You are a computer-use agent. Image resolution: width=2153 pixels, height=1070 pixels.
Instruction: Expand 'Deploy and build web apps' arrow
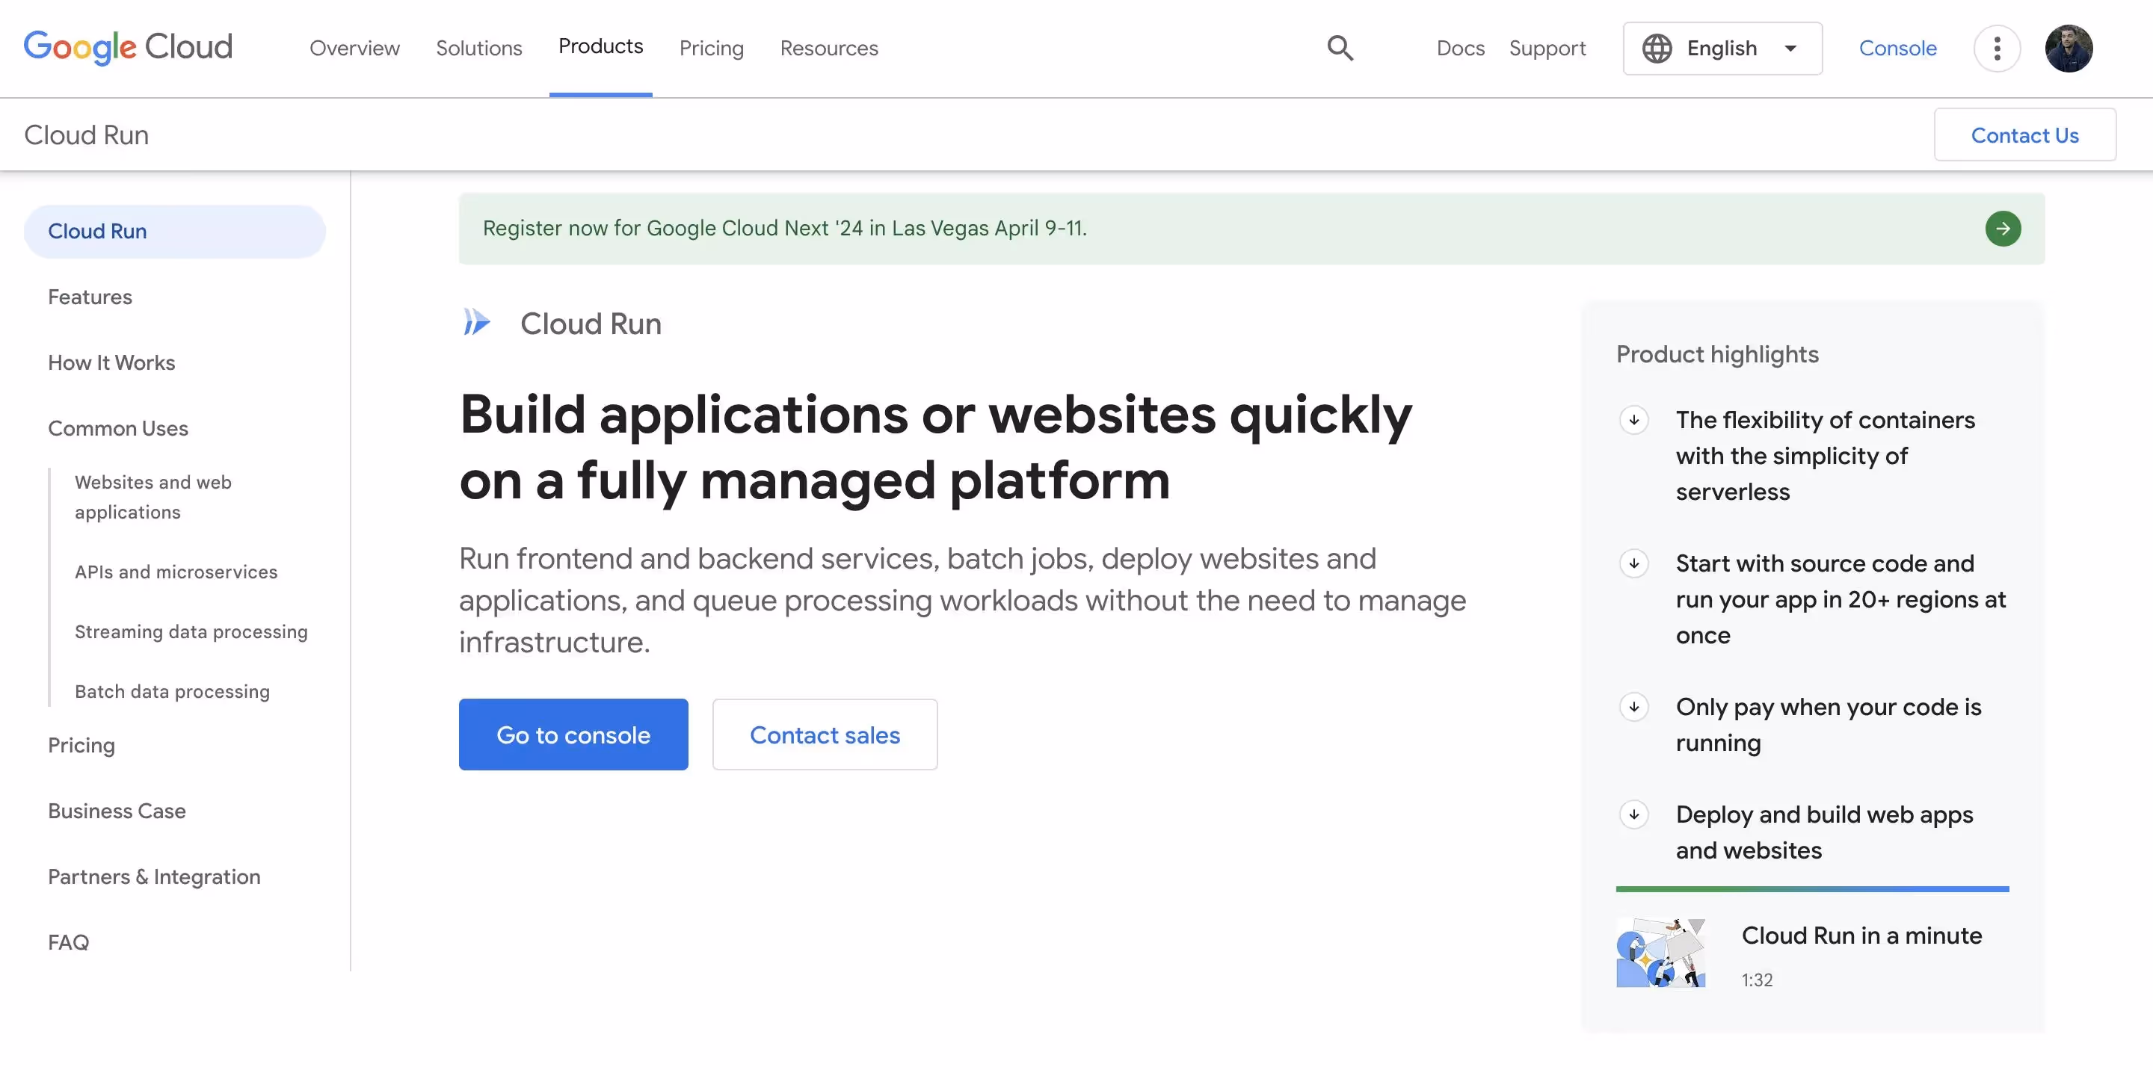tap(1633, 814)
